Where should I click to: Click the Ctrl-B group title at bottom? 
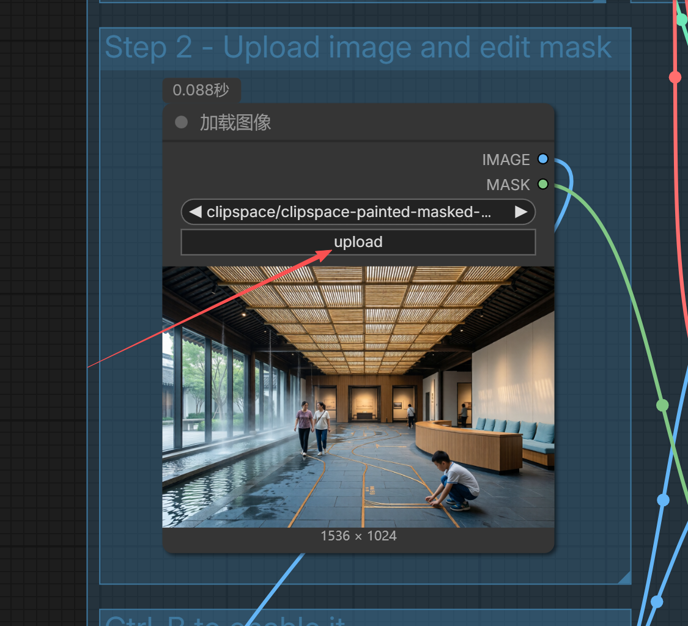coord(225,620)
